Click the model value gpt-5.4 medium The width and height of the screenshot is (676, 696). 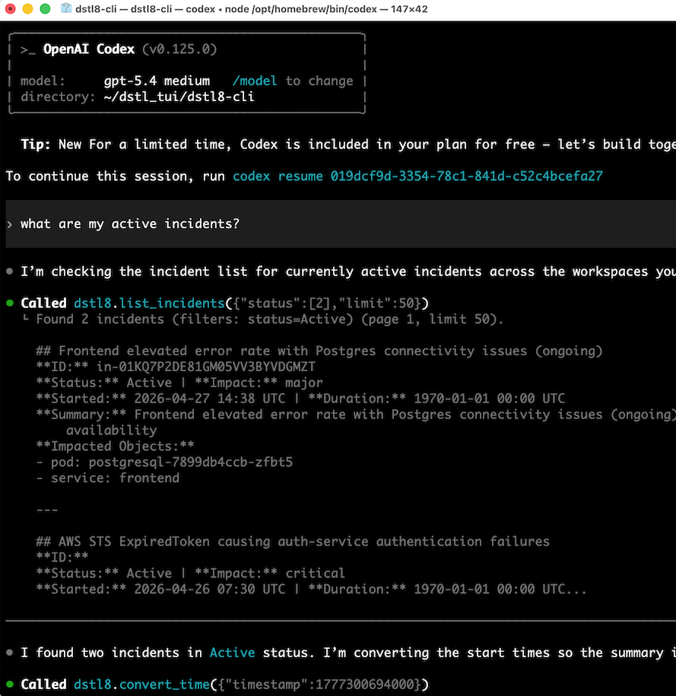157,81
